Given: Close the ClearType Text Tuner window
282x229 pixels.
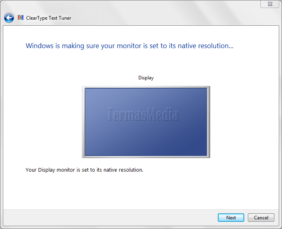Looking at the screenshot, I should tap(270, 4).
